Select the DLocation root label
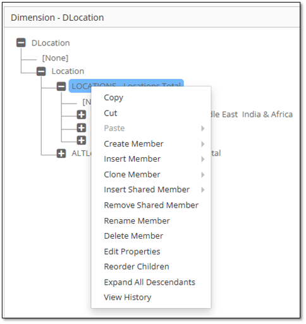Screen dimensions: 306x324 pos(51,43)
